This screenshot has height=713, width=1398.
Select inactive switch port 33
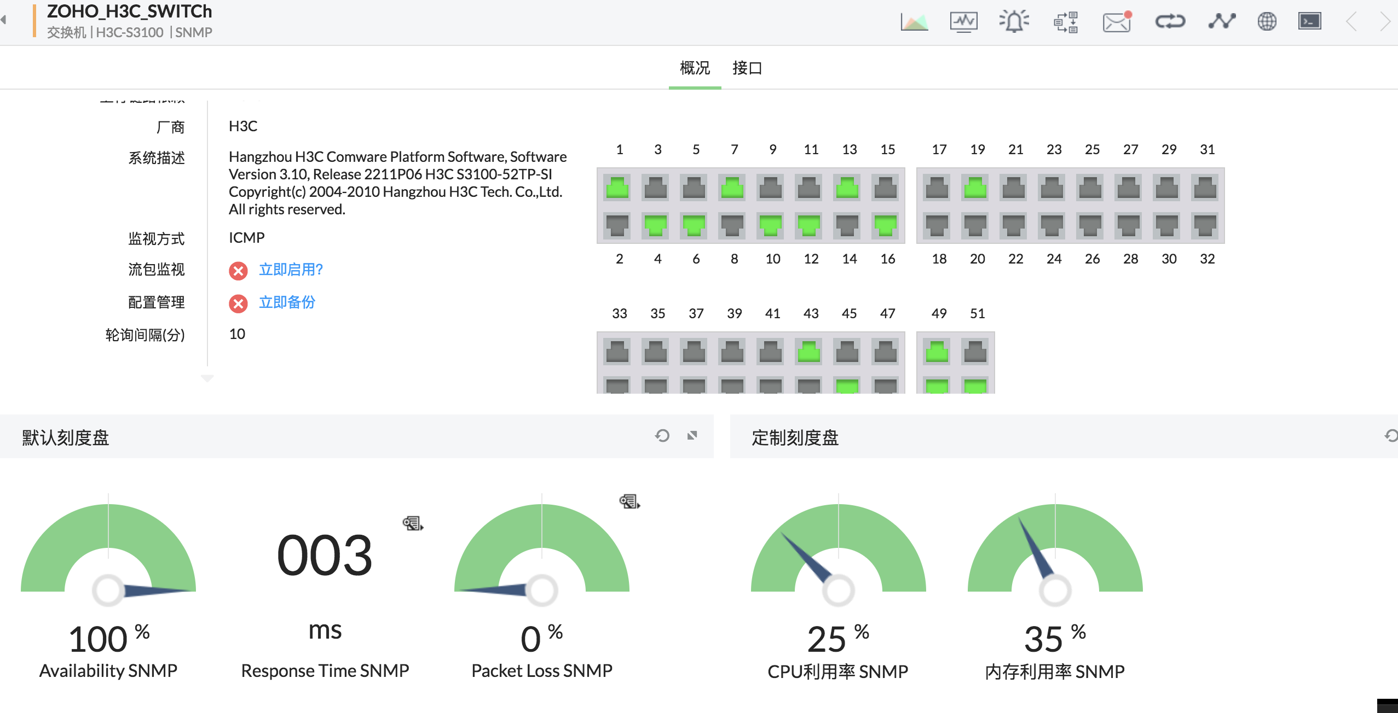pyautogui.click(x=617, y=352)
